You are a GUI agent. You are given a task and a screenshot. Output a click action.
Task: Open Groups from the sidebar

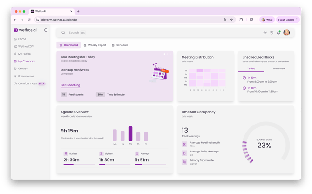(23, 69)
